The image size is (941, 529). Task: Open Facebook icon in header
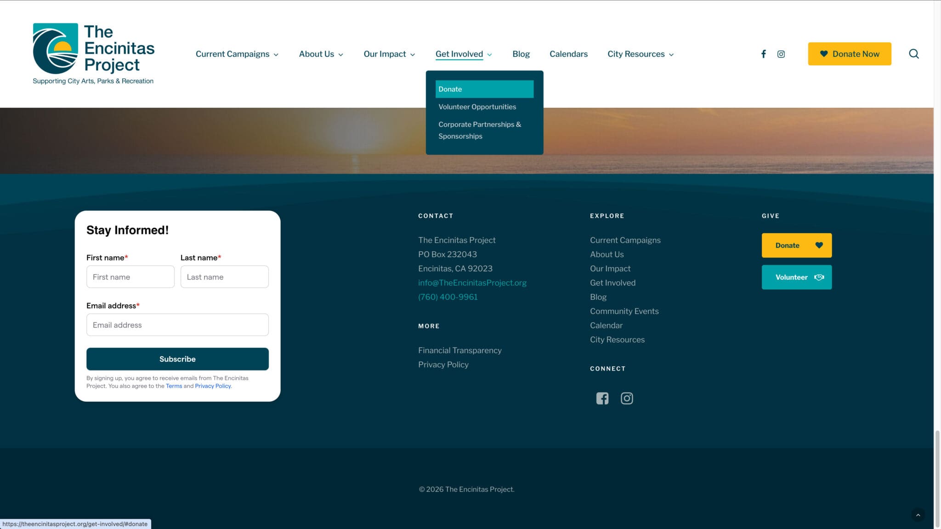click(763, 54)
